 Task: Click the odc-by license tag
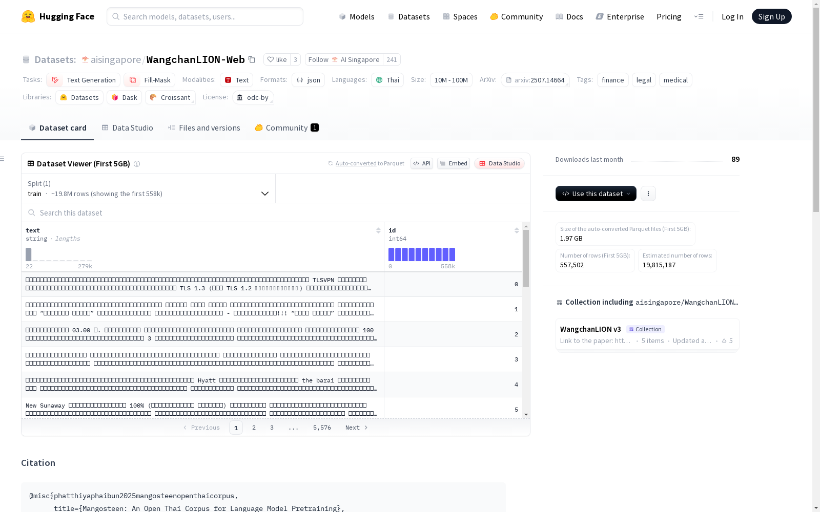pyautogui.click(x=253, y=97)
